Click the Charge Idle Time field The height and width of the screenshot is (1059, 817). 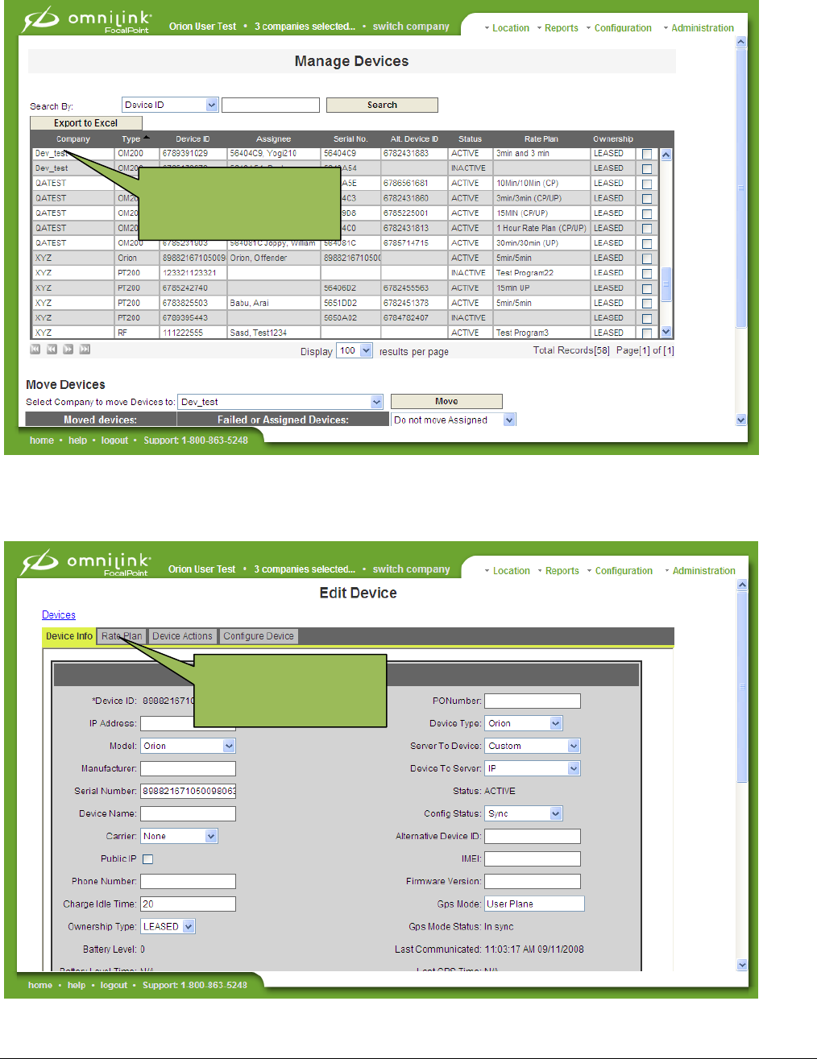pos(188,904)
